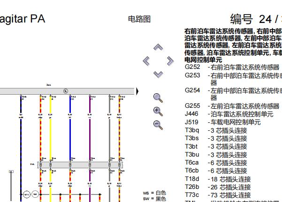Viewport: 282px width, 202px height.
Task: Click the G253 legend entry
Action: 233,79
